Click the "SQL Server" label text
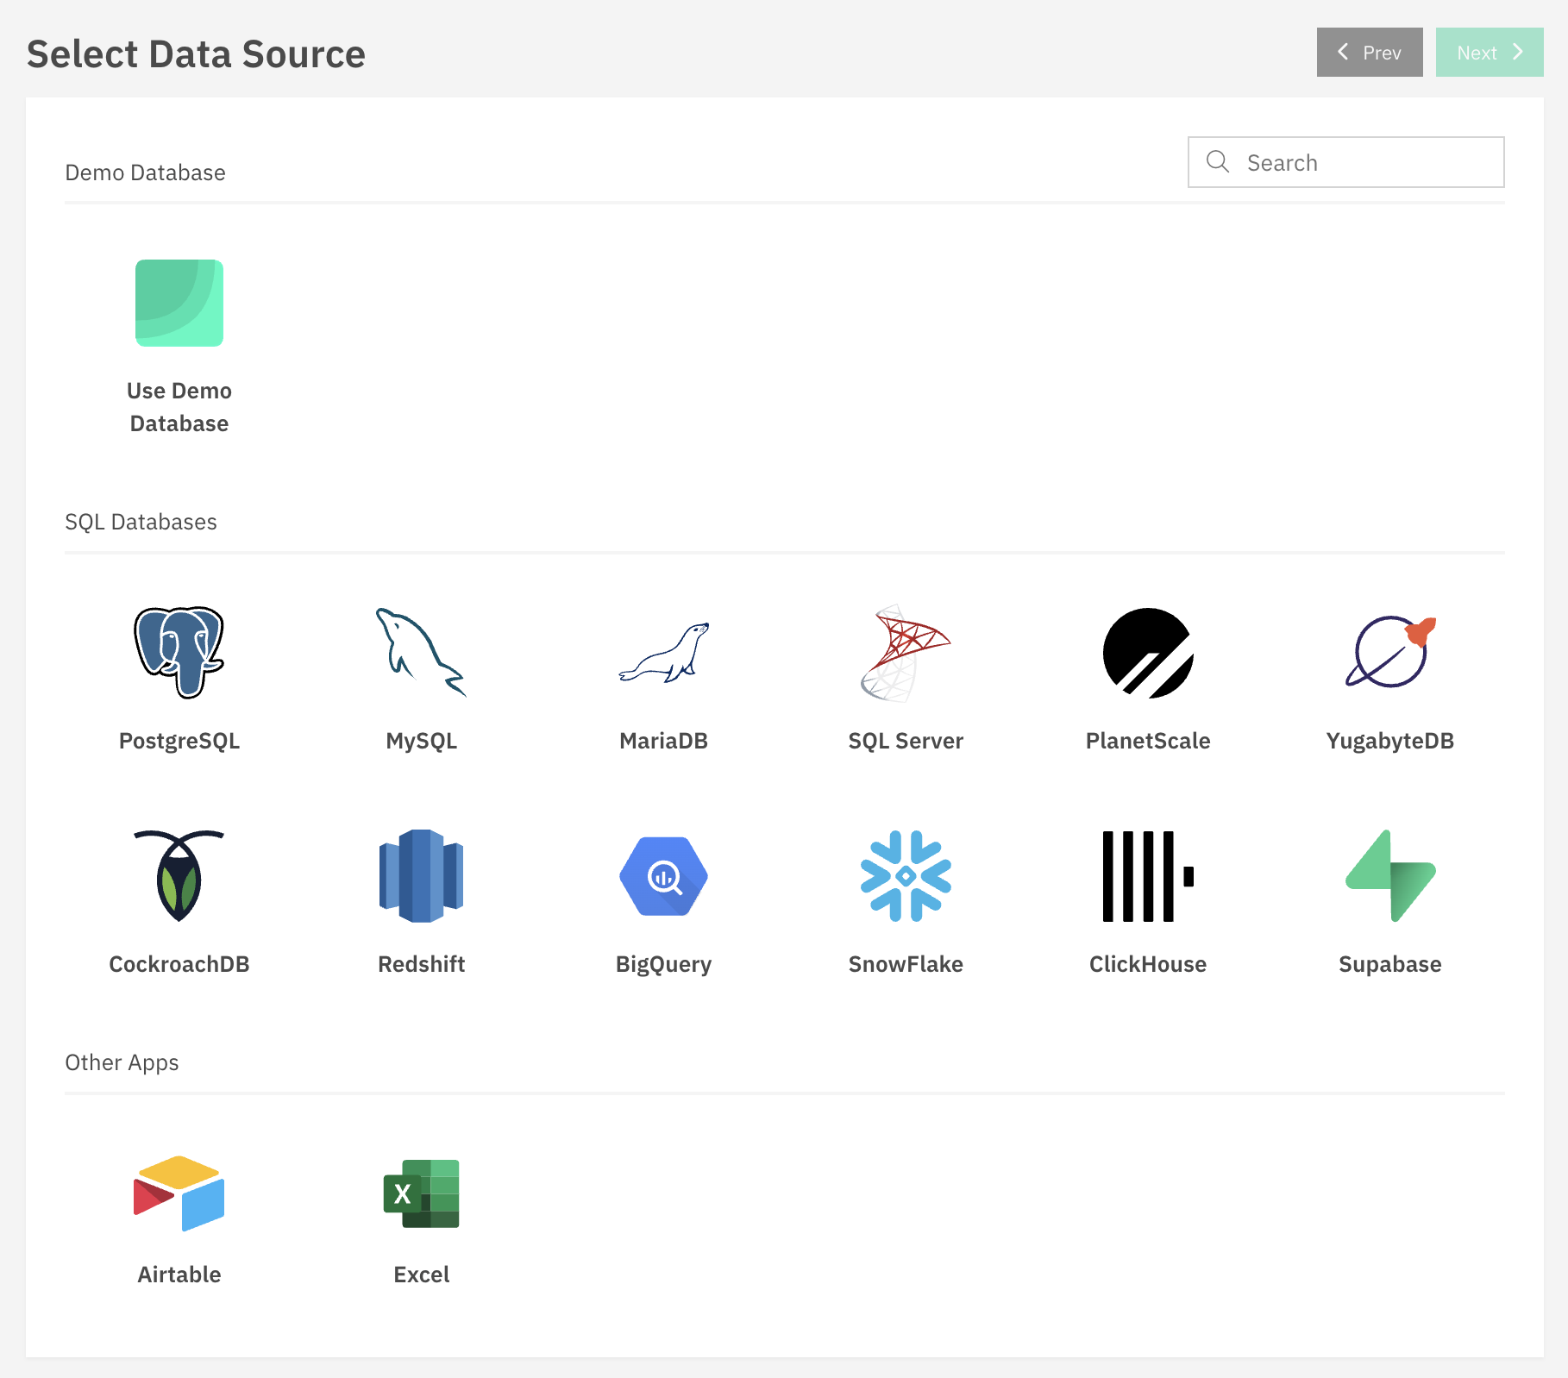This screenshot has height=1378, width=1568. coord(906,741)
